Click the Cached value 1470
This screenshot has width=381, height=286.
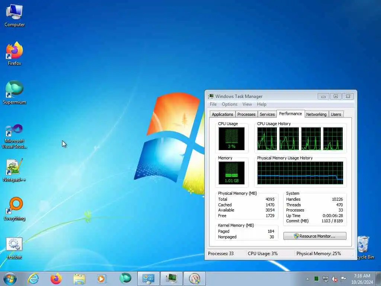270,205
